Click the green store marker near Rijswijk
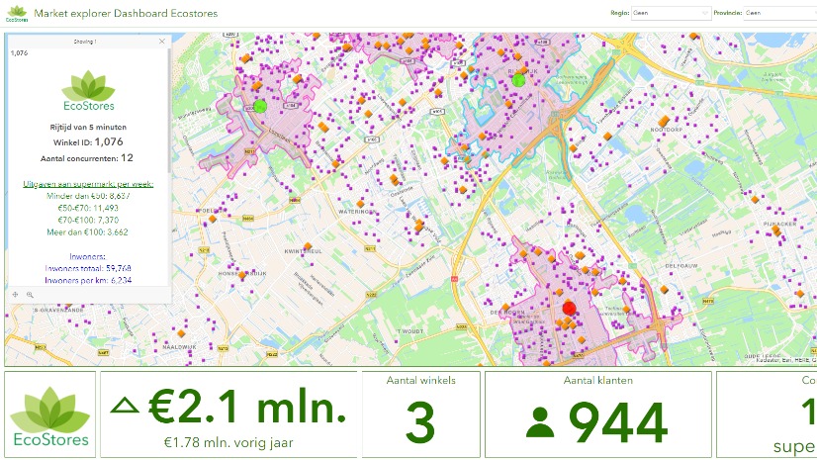Viewport: 817px width, 460px height. [x=517, y=79]
